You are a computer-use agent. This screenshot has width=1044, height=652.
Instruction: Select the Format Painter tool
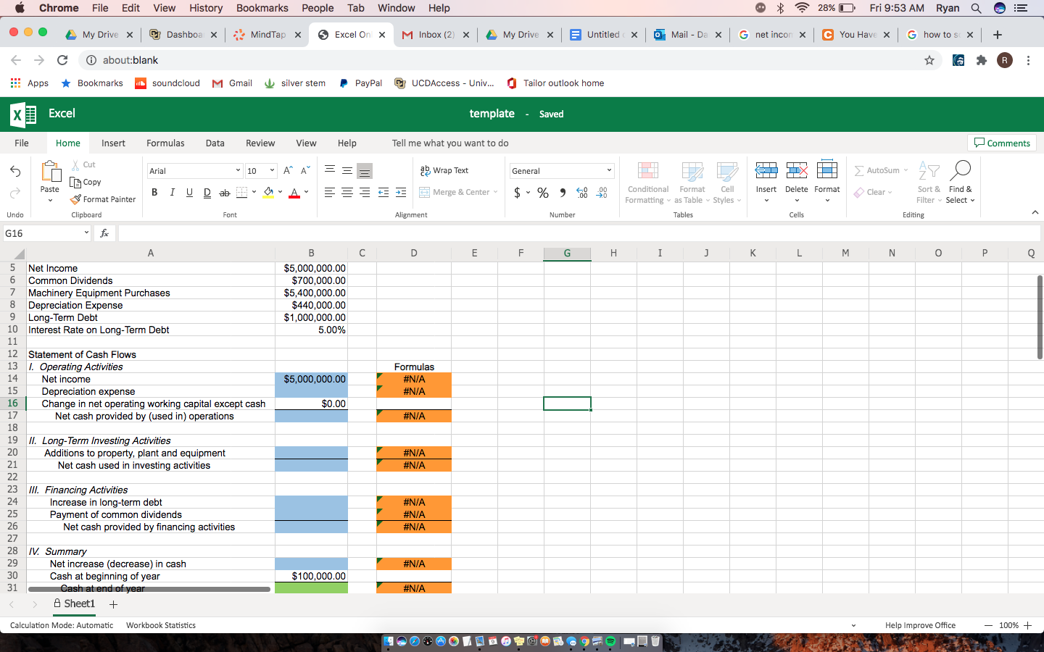103,199
